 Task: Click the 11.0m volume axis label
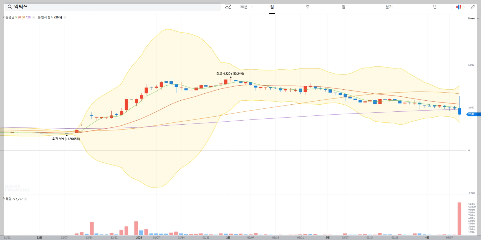tap(472, 204)
